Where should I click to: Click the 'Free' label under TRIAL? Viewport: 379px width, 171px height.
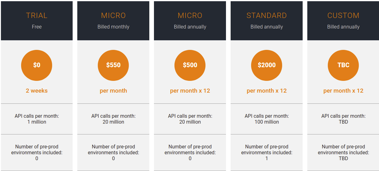click(x=37, y=27)
